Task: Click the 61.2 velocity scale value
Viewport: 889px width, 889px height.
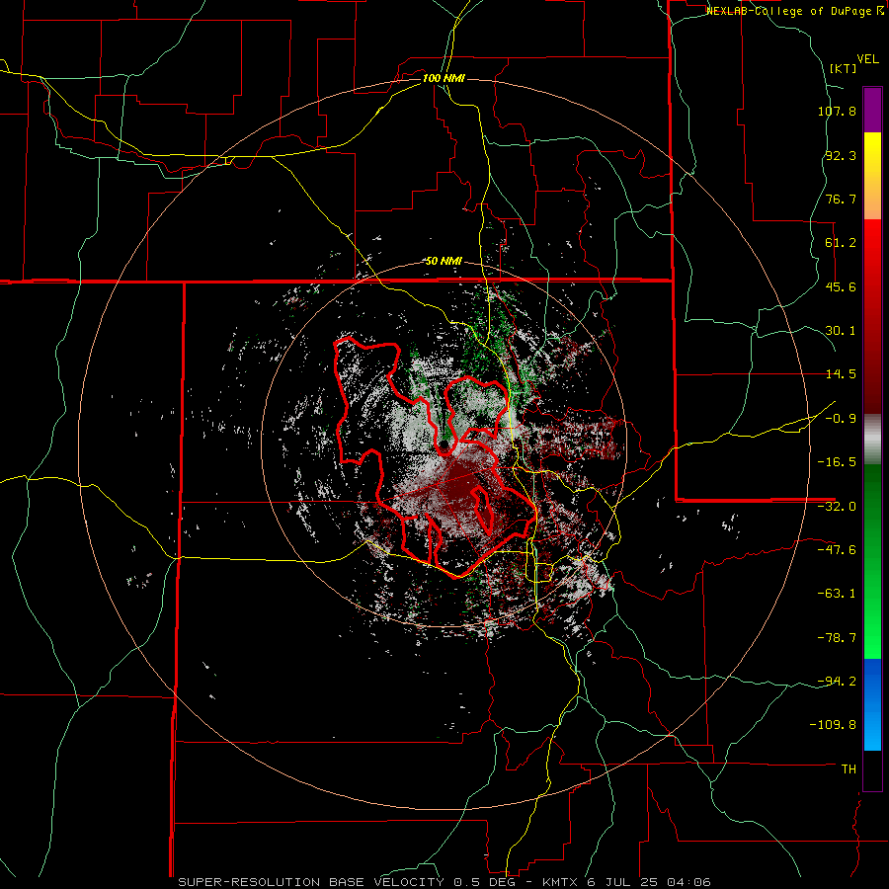Action: click(841, 243)
